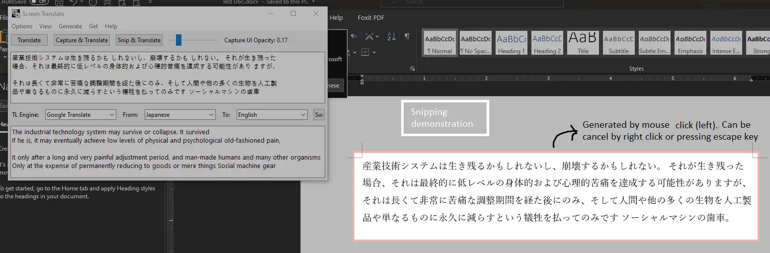The width and height of the screenshot is (770, 253).
Task: Click source line beginning それは長くて in Screen Translate
Action: [x=144, y=84]
